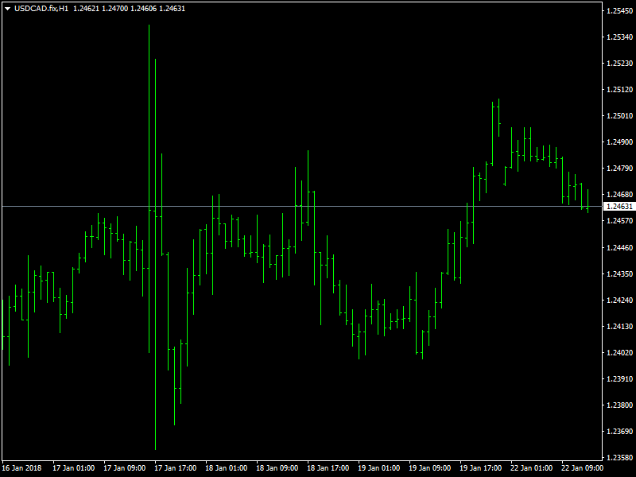636x477 pixels.
Task: Click the 1.23800 price scale label
Action: click(619, 405)
